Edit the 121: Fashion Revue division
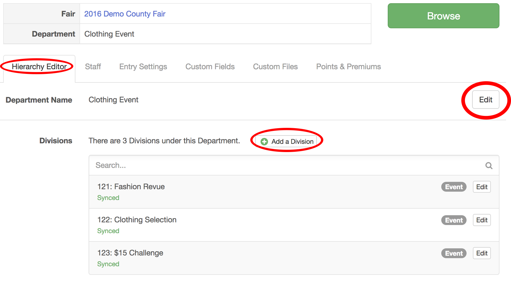The image size is (511, 294). (482, 187)
